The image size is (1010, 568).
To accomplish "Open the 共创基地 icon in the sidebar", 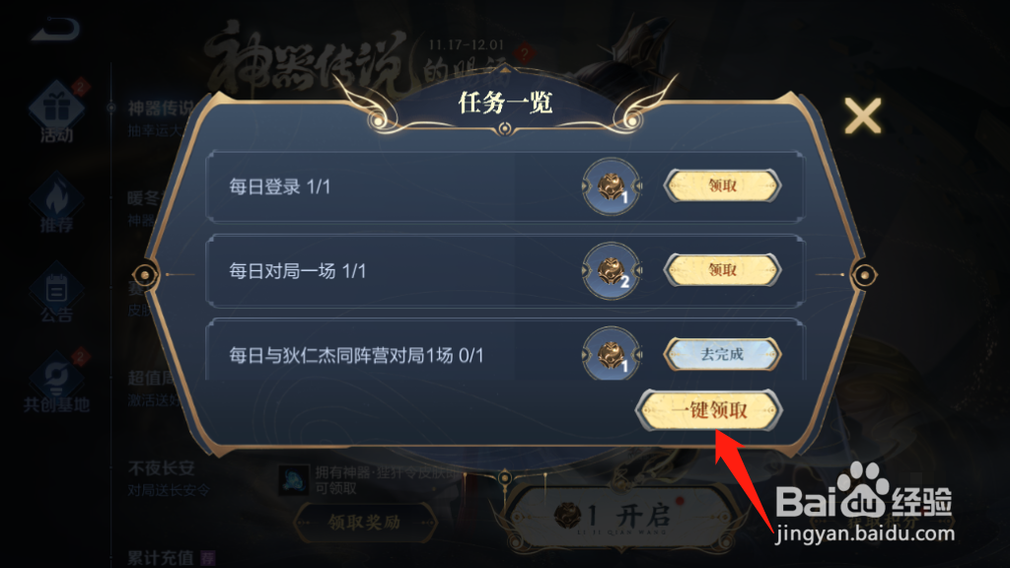I will 56,382.
